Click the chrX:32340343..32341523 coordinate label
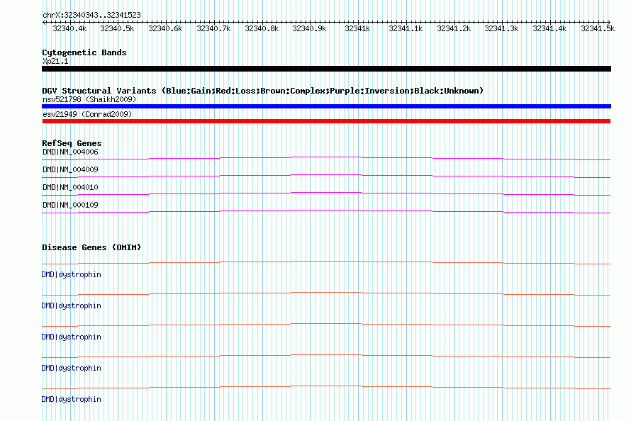The width and height of the screenshot is (631, 421). coord(91,15)
